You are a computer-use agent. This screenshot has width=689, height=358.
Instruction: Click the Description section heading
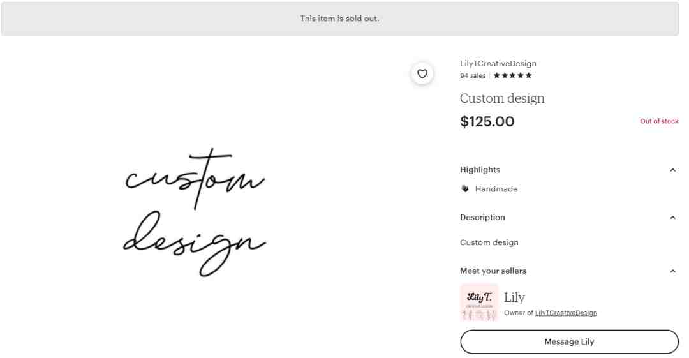point(482,217)
